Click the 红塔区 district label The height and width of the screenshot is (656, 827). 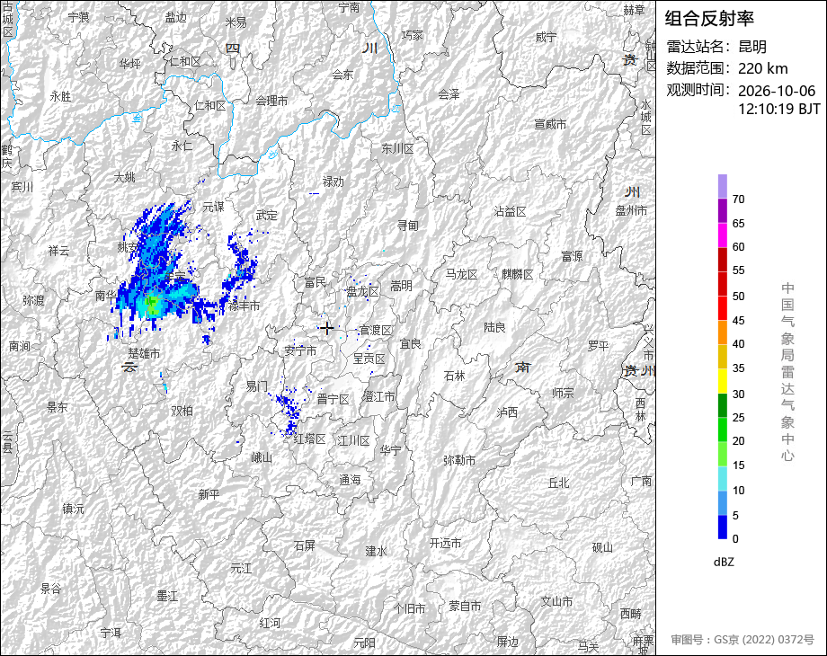(x=309, y=439)
